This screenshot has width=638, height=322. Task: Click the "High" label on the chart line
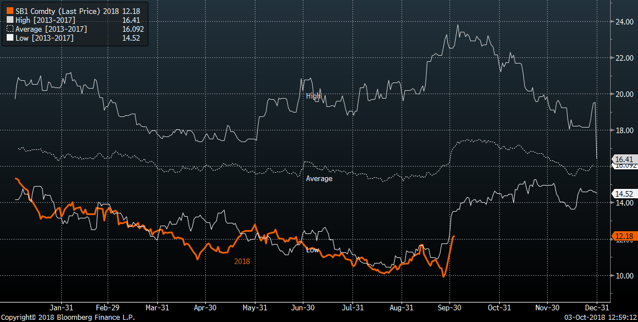tap(313, 96)
